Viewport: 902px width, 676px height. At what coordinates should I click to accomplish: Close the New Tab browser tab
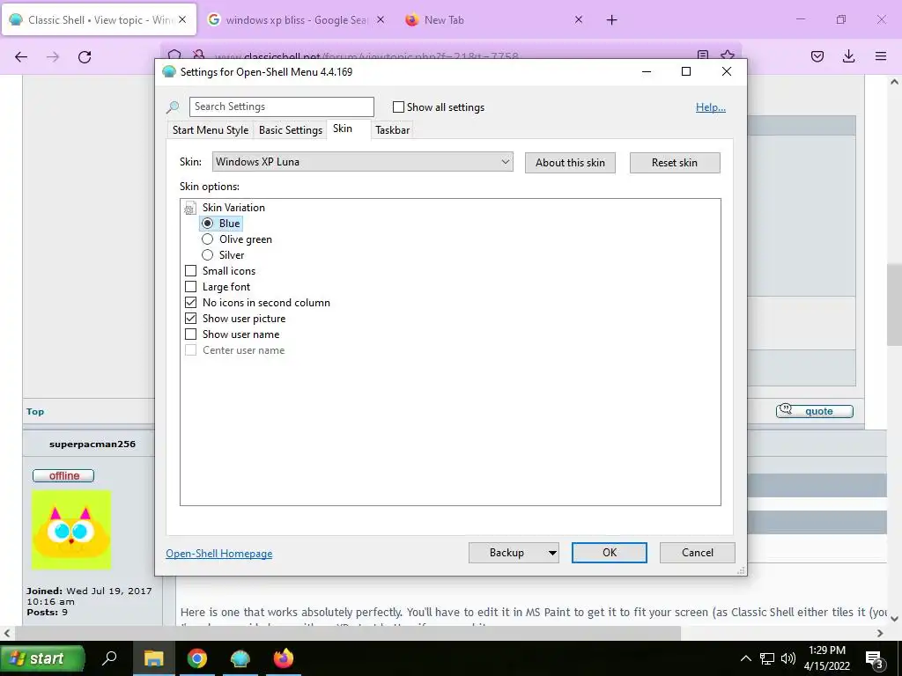pyautogui.click(x=579, y=19)
